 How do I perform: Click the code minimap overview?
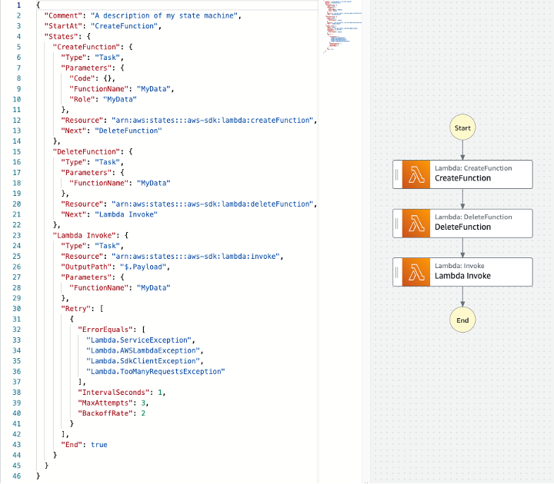click(342, 26)
